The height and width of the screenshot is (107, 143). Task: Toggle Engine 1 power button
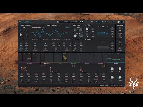[x=19, y=25]
